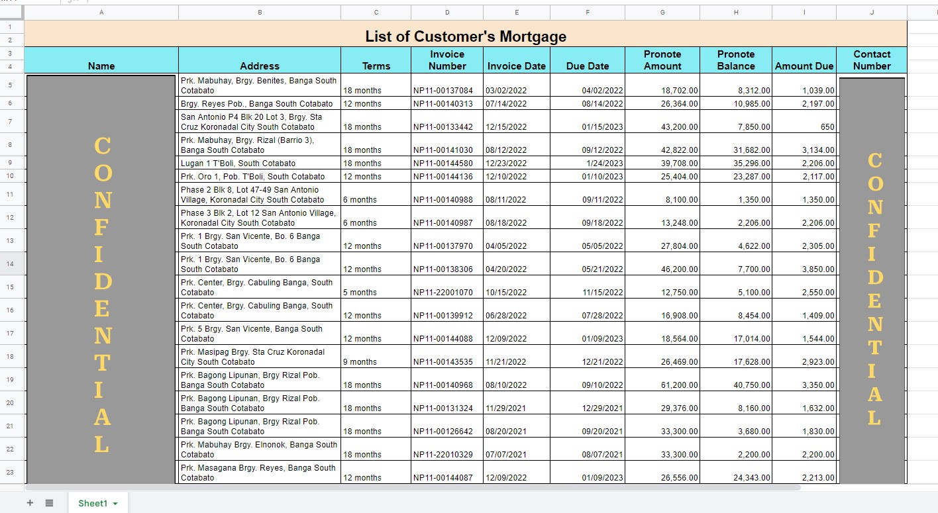Click the address starting 'Phase 2 Blk 8'
Viewport: 938px width, 513px height.
(x=260, y=194)
